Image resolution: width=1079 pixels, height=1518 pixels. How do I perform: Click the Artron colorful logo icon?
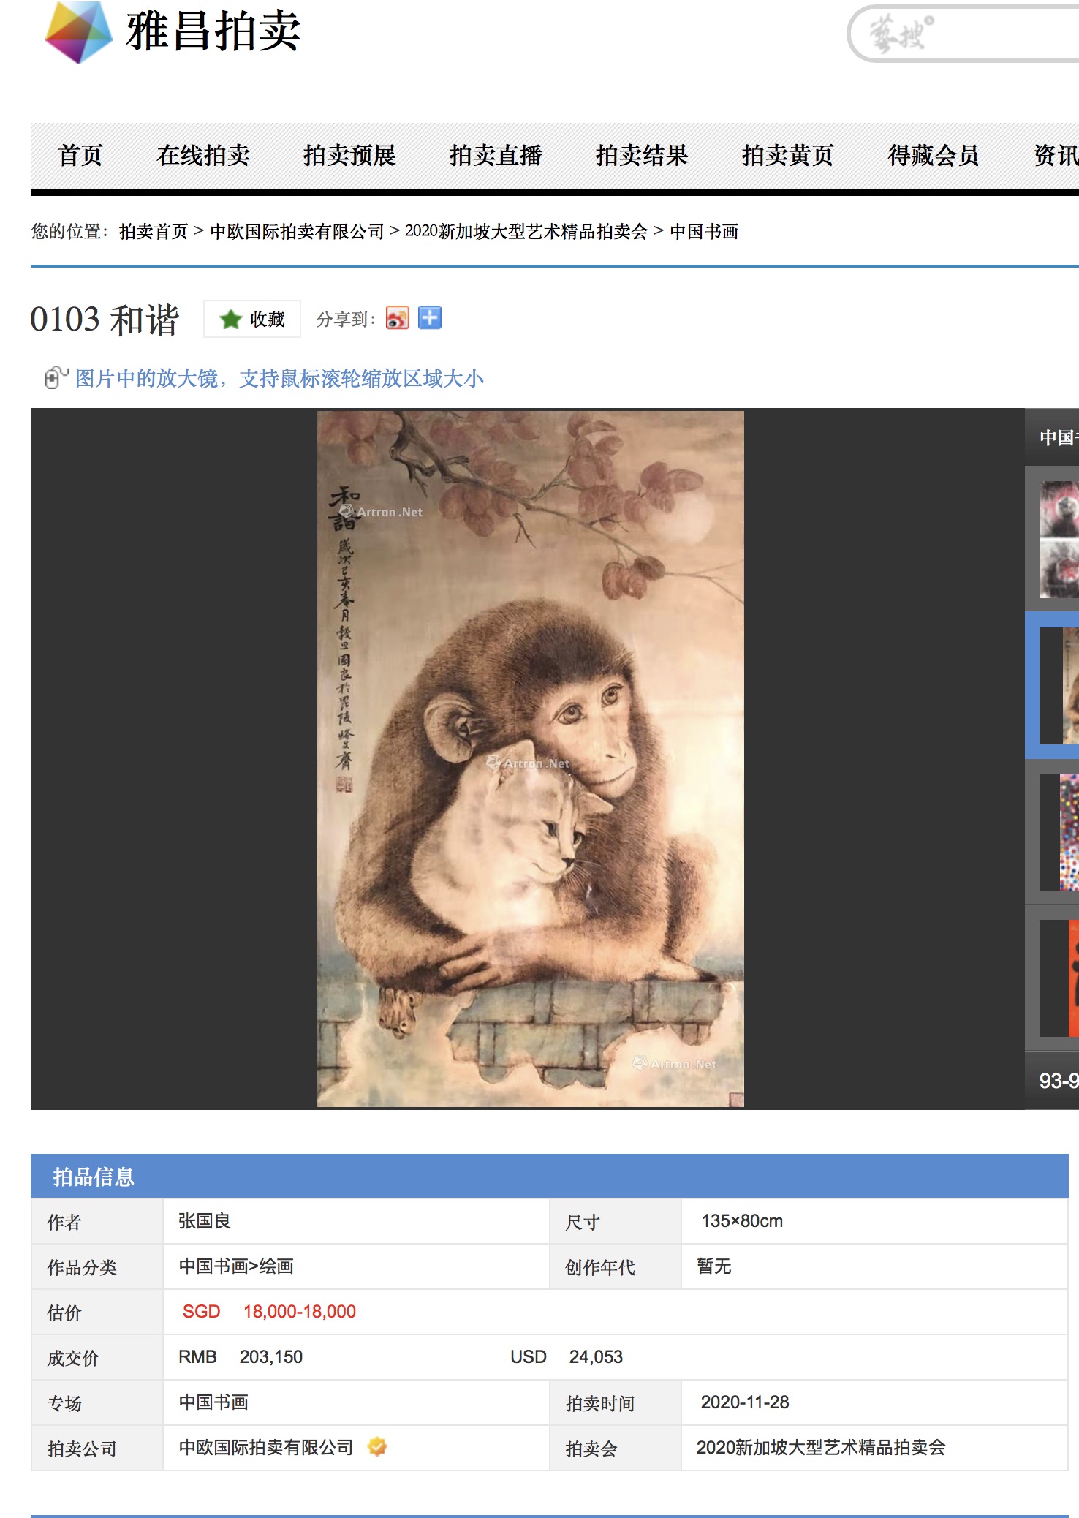pyautogui.click(x=79, y=32)
